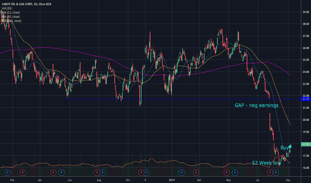This screenshot has height=183, width=311.
Task: Select the green 17.95 current price label
Action: point(306,144)
